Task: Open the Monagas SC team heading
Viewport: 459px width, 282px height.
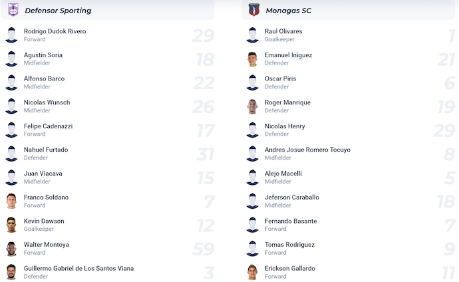Action: 288,11
